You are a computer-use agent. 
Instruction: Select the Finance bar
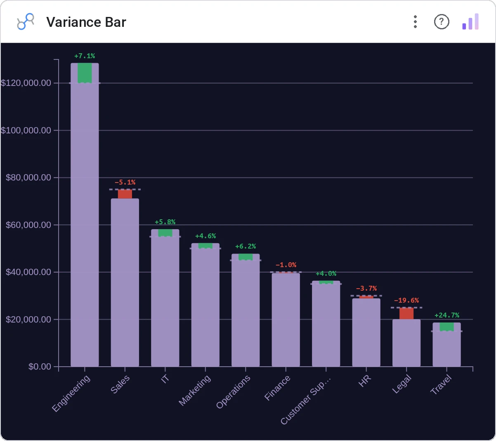tap(286, 320)
